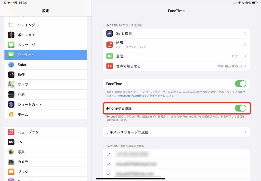The width and height of the screenshot is (261, 181).
Task: Open 着信 バナー chevron
Action: coord(245,56)
